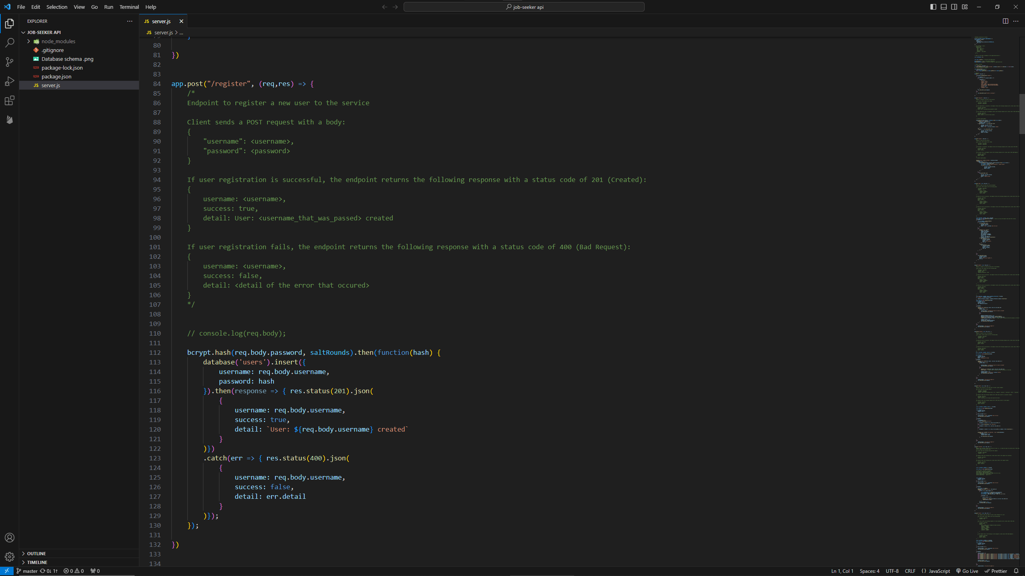Click the job-seeker api search field
This screenshot has height=576, width=1025.
coord(524,7)
